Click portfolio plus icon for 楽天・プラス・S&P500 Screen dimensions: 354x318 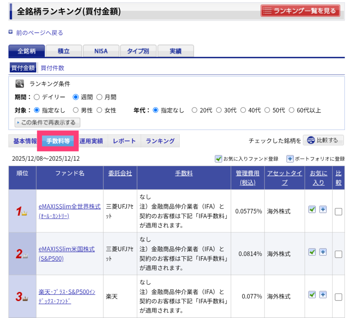point(323,294)
